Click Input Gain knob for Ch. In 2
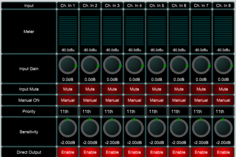The width and height of the screenshot is (236, 157). click(x=90, y=65)
